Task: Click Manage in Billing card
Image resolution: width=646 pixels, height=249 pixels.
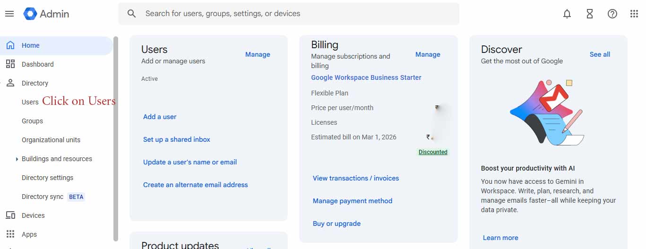Action: [428, 54]
